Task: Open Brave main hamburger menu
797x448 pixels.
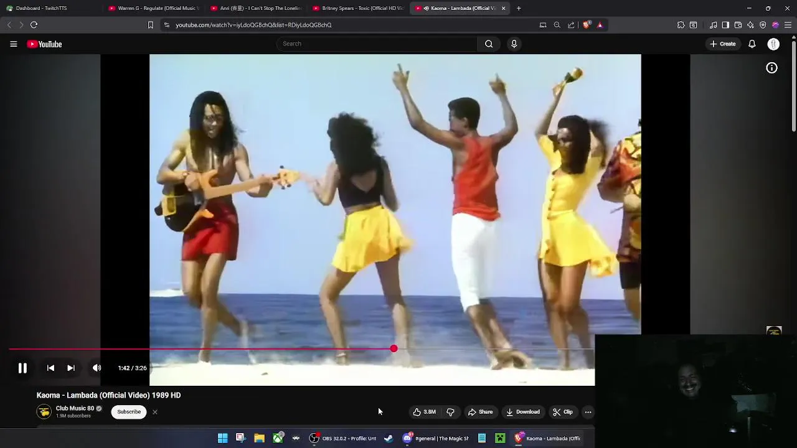Action: (788, 25)
